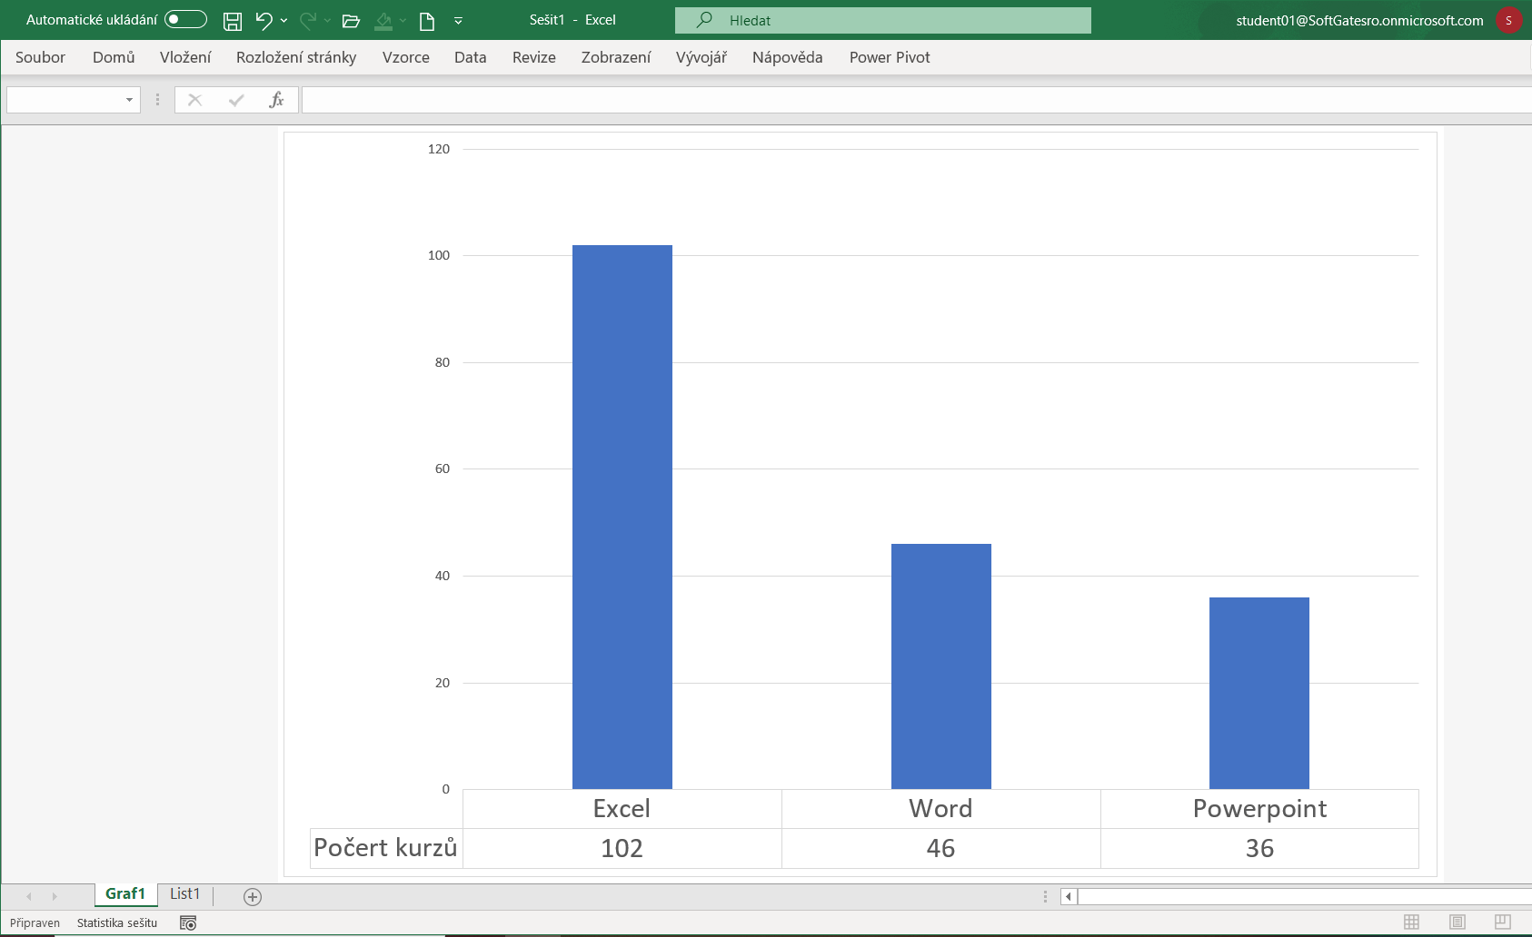Click the fill color bucket icon

pyautogui.click(x=383, y=20)
